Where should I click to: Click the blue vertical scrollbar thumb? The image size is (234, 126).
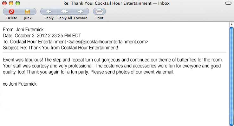231,72
